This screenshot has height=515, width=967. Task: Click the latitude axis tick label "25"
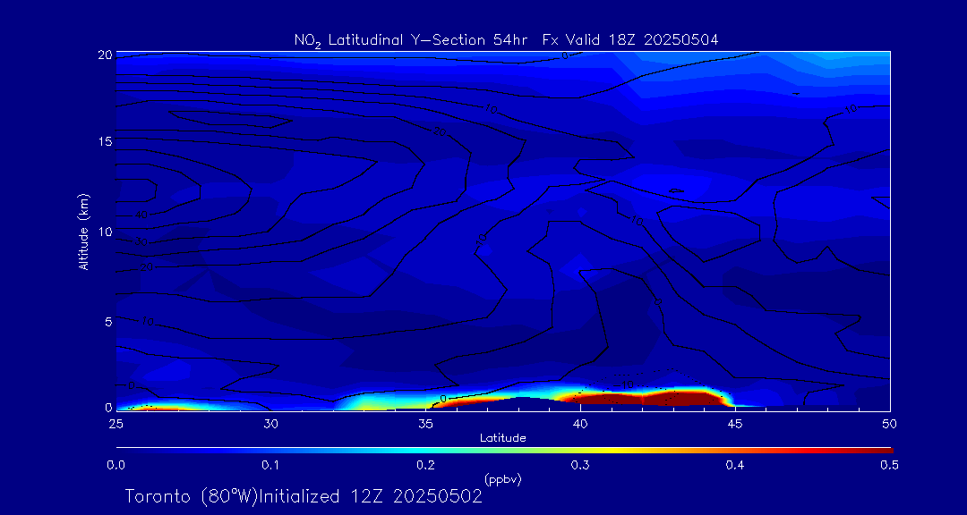tap(116, 424)
